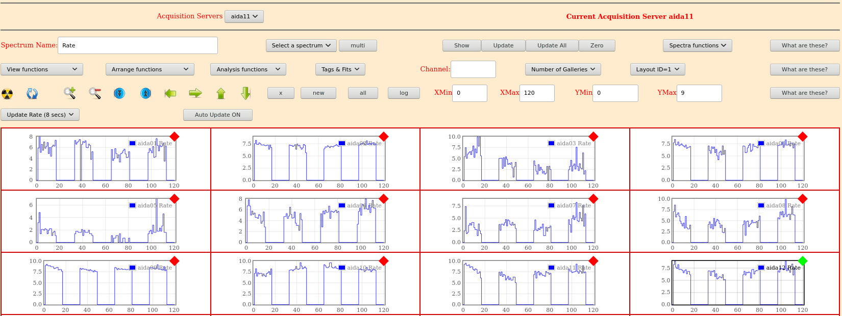Click the magnifier zoom-out icon
The image size is (842, 316).
(x=95, y=93)
